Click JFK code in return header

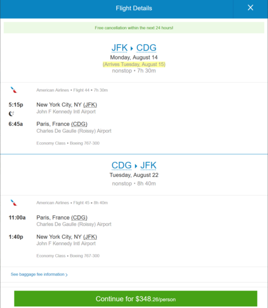(149, 165)
